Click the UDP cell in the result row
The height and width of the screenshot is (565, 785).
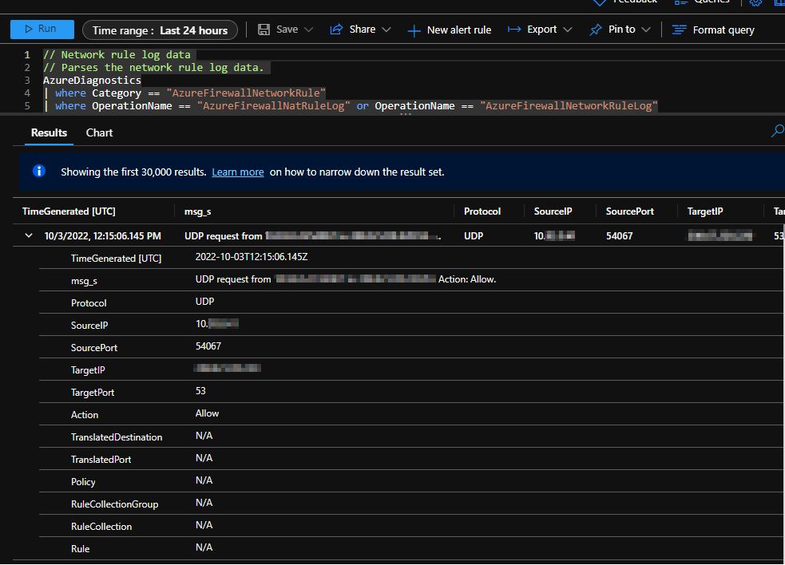point(474,235)
